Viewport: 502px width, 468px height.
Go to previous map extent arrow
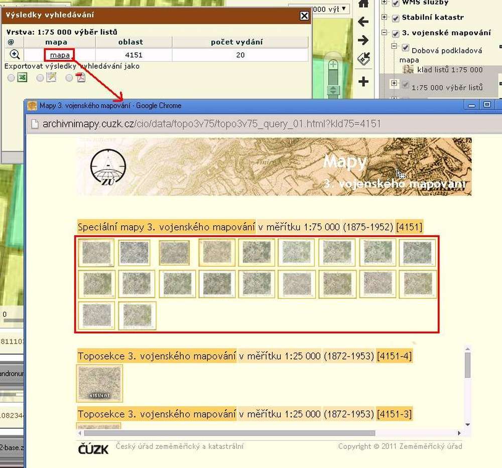coord(363,22)
